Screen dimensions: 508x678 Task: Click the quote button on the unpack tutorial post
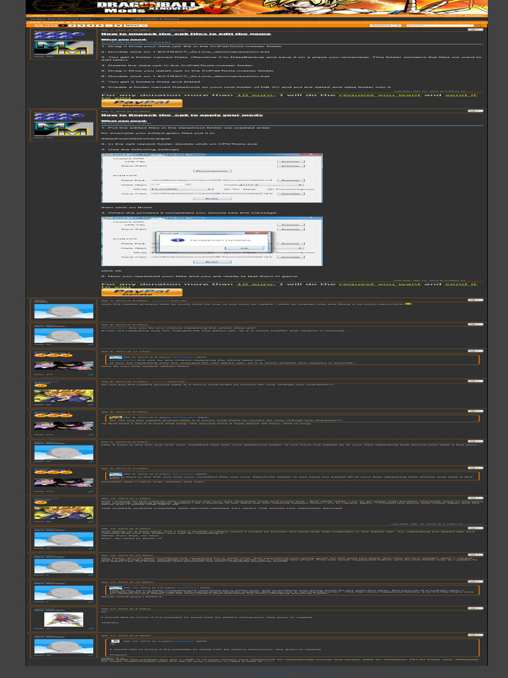tap(475, 30)
